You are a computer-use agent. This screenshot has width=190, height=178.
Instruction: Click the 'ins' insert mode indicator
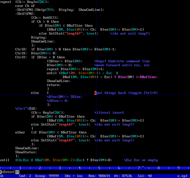80,176
